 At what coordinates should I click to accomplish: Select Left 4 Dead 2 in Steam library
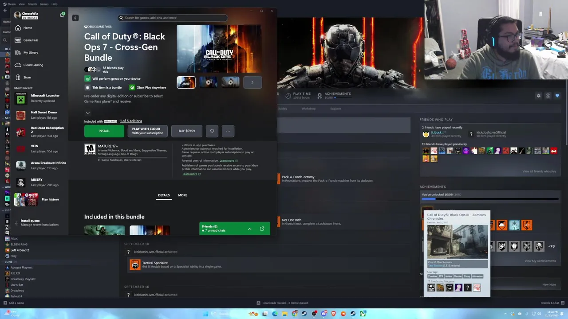(x=20, y=250)
